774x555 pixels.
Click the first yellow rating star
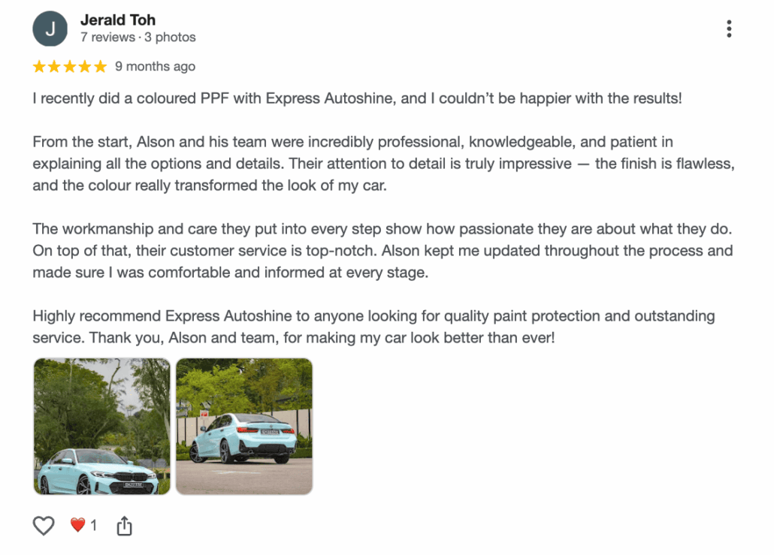click(40, 67)
